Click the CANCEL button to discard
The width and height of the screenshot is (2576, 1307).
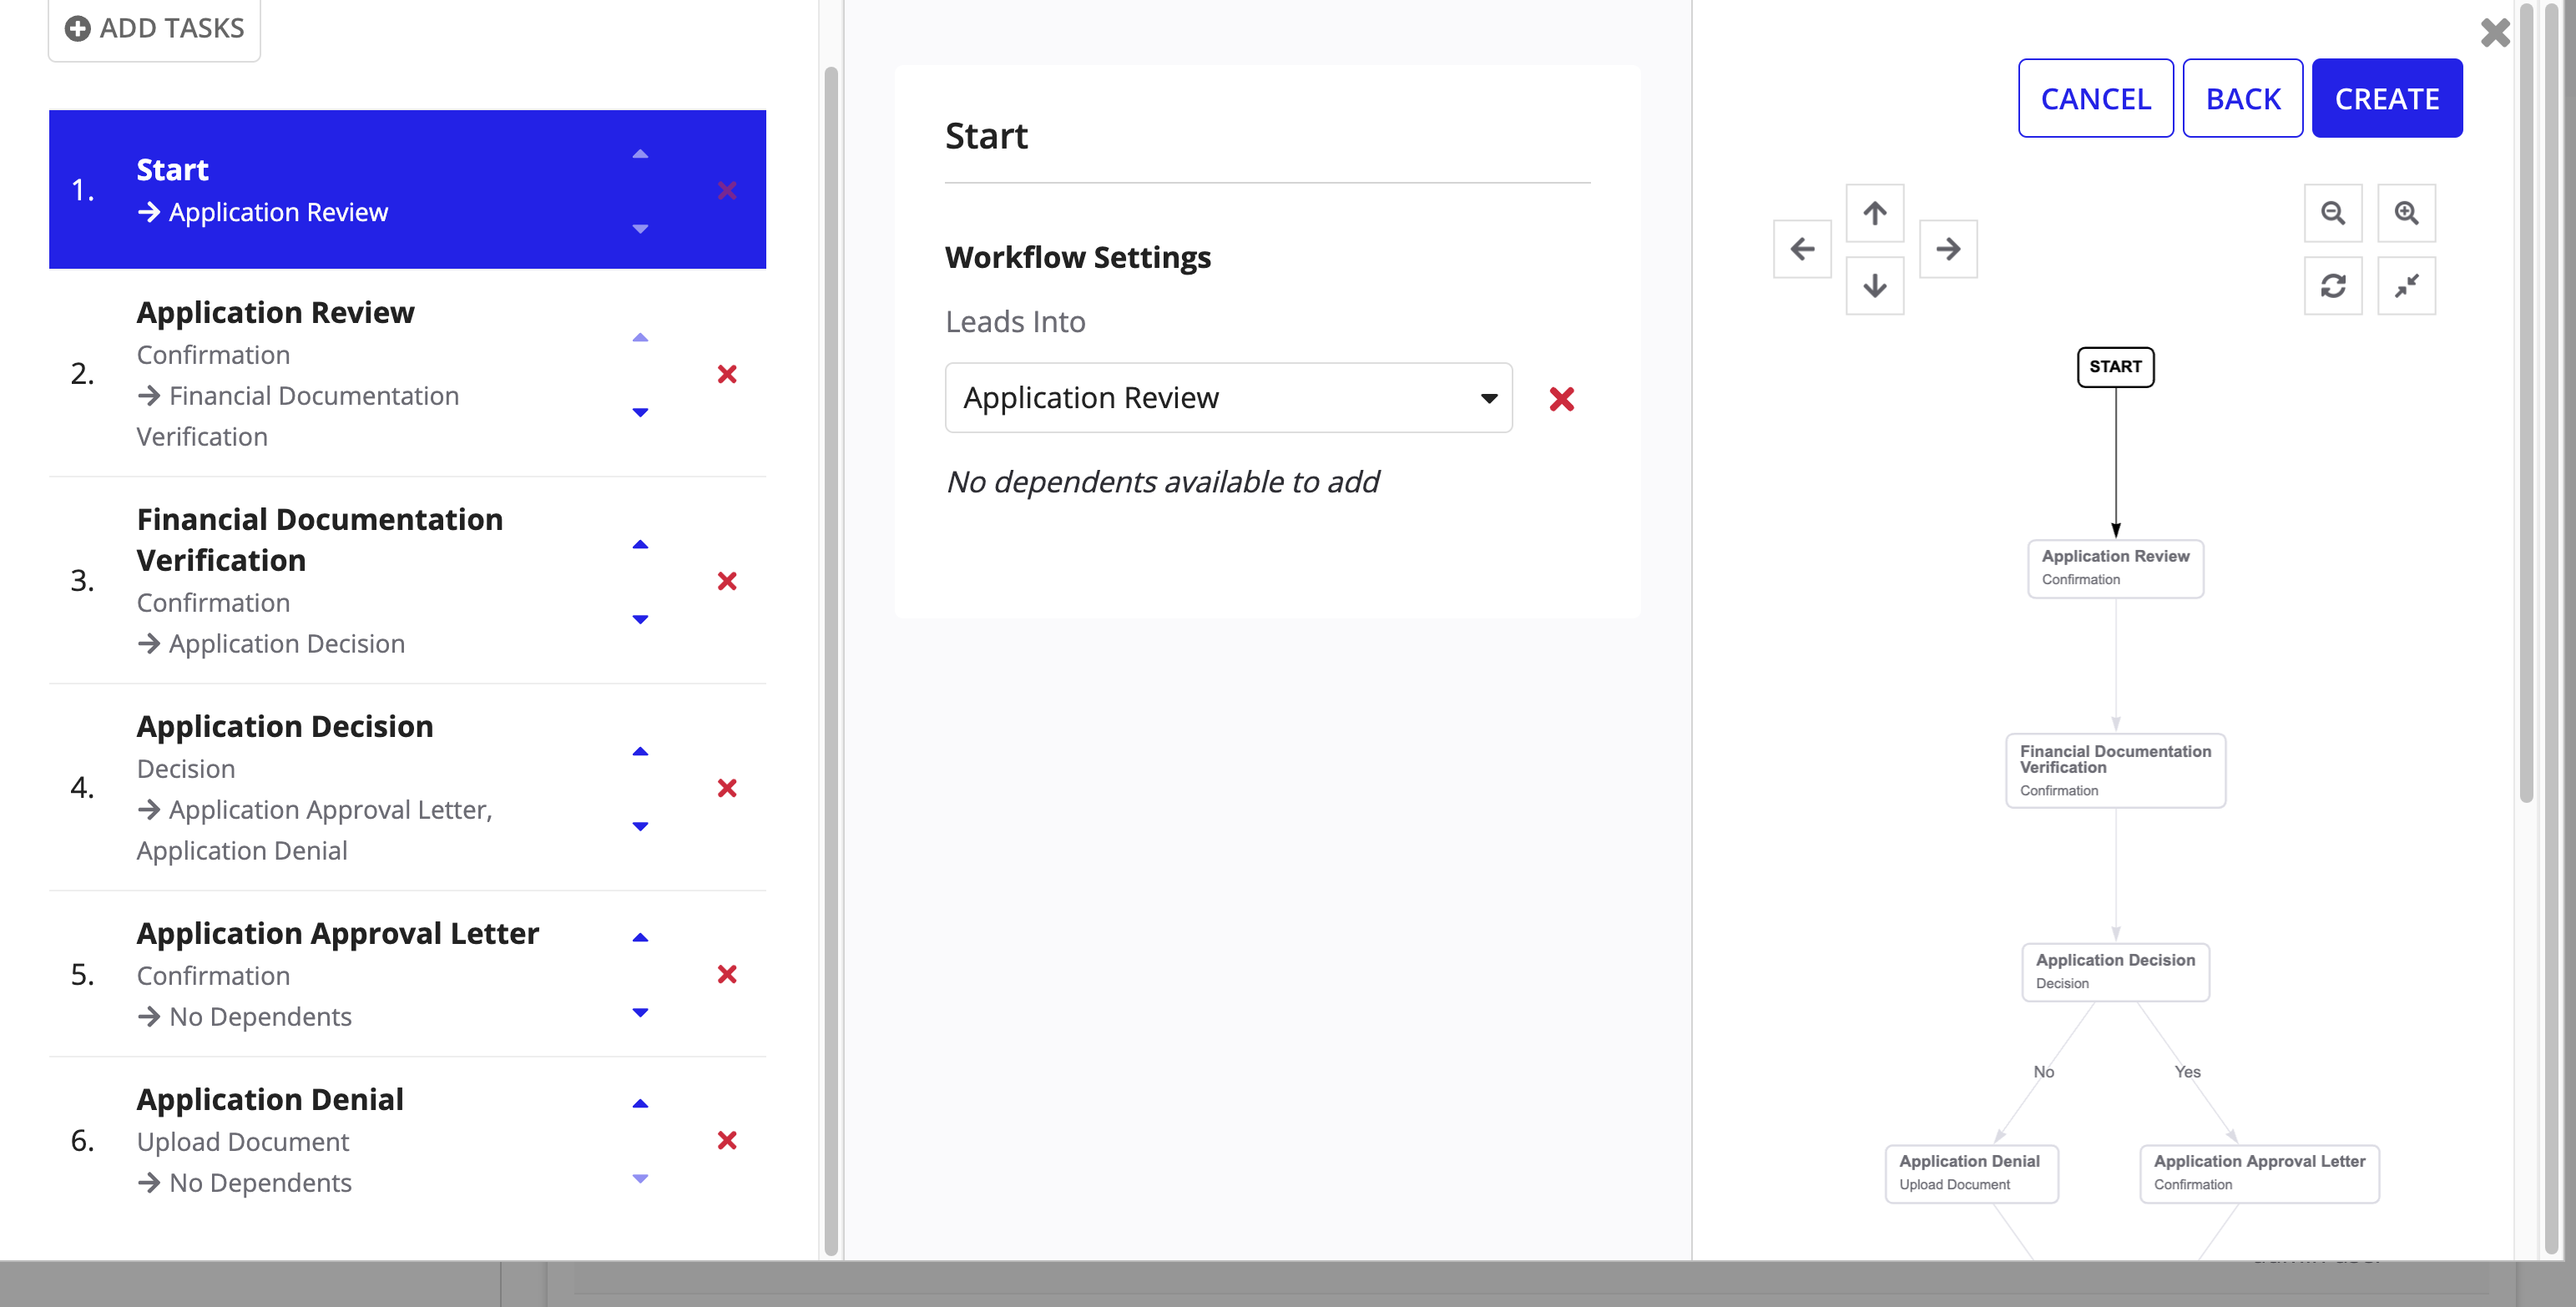click(x=2096, y=97)
